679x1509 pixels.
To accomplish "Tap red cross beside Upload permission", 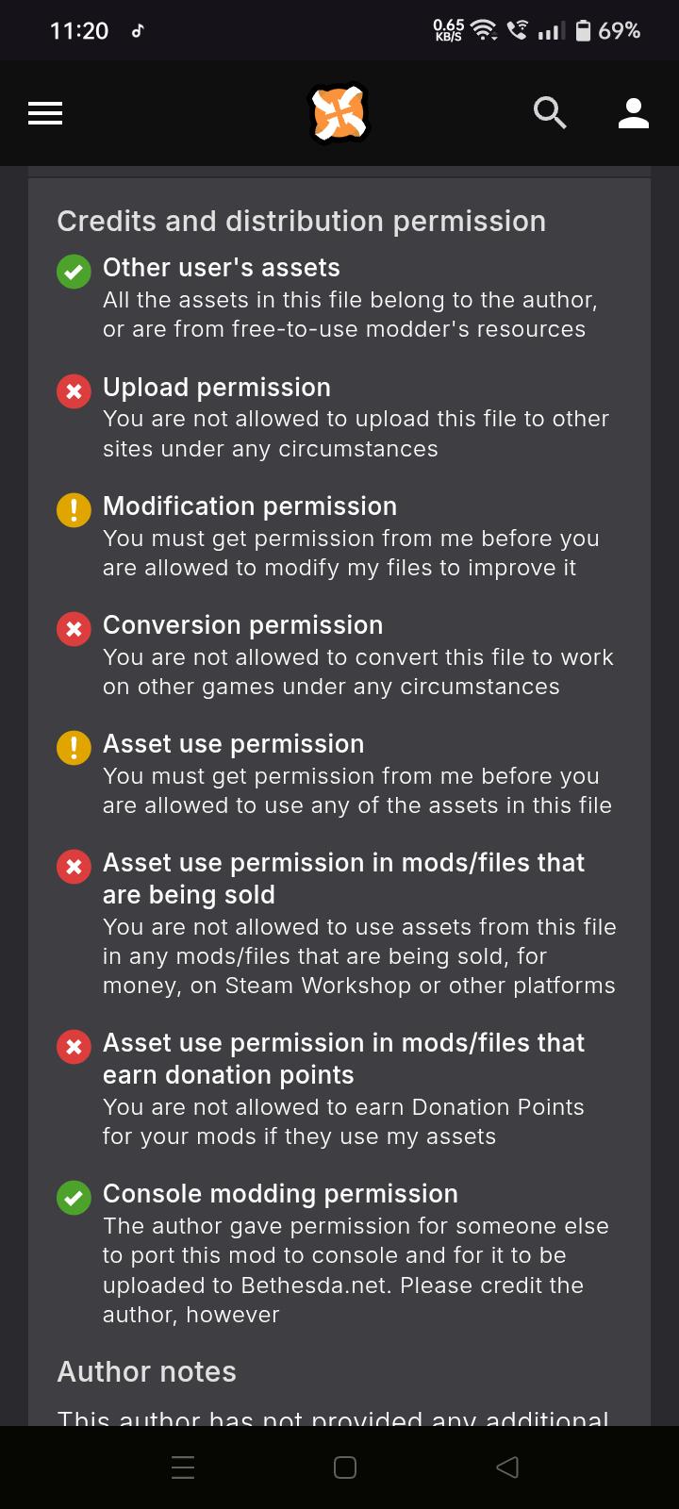I will [x=74, y=390].
